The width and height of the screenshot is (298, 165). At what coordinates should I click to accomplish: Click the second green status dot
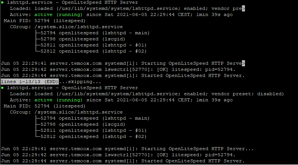pos(3,88)
